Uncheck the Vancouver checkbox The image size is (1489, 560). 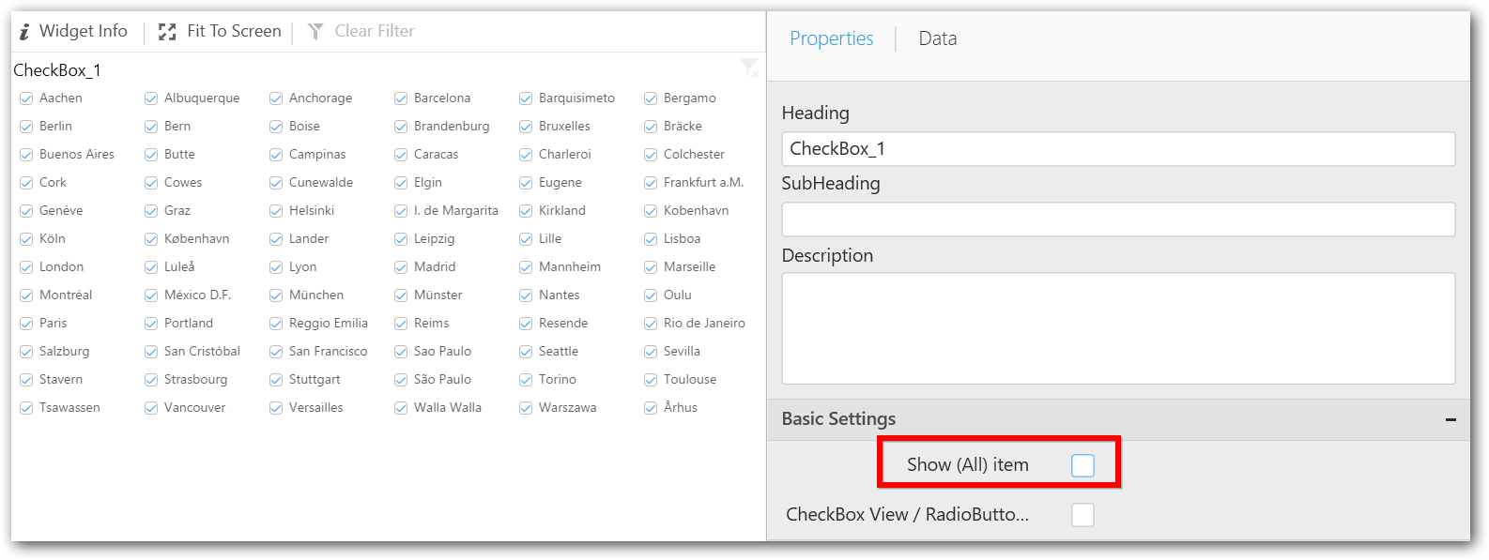[151, 408]
